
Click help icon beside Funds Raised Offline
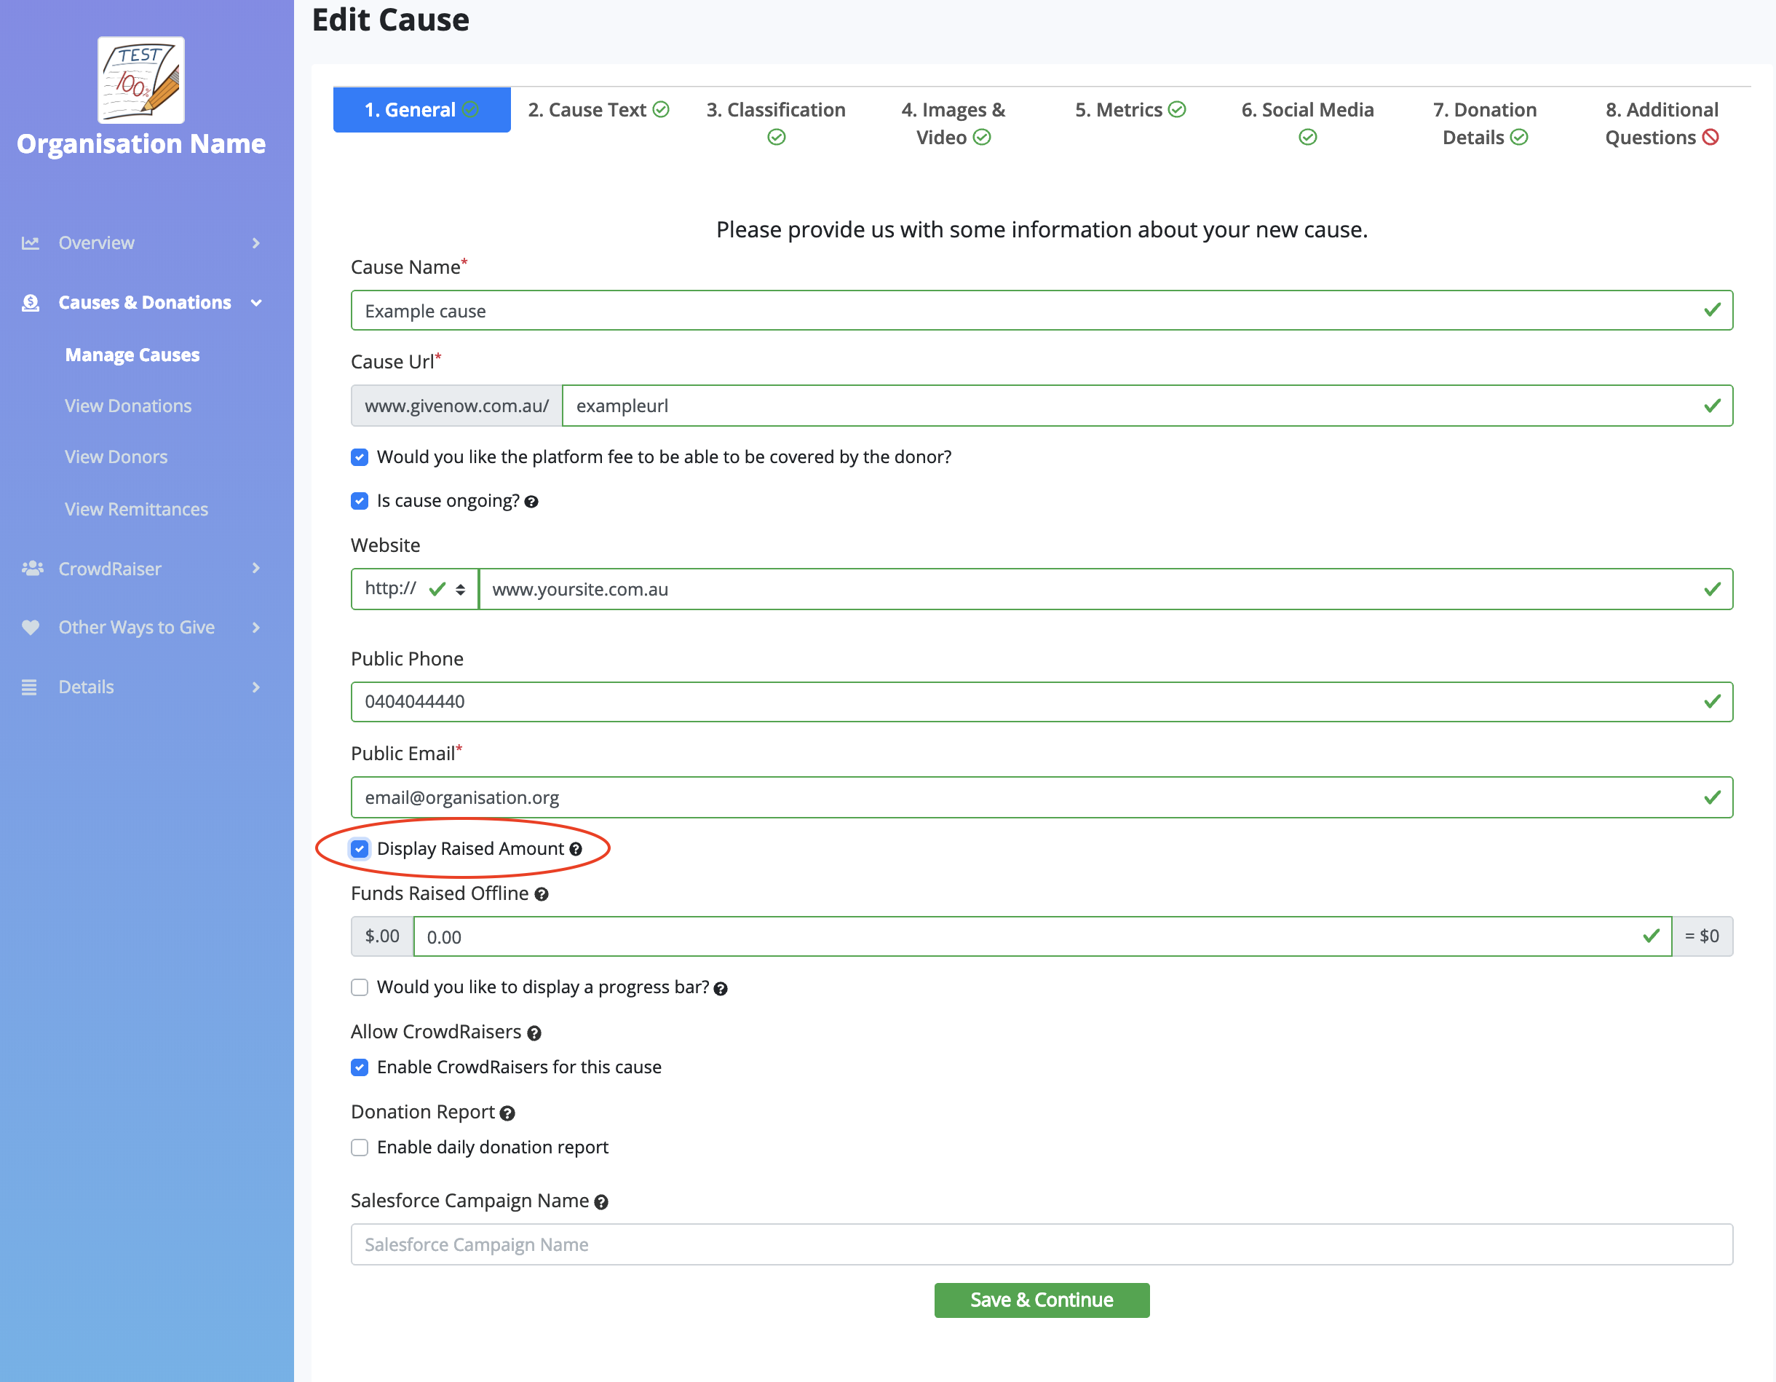click(542, 895)
